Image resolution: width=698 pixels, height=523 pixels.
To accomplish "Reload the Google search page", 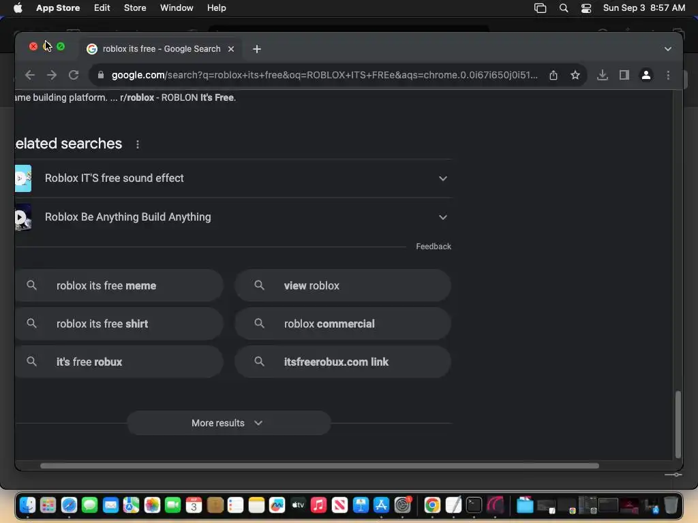I will click(x=74, y=75).
